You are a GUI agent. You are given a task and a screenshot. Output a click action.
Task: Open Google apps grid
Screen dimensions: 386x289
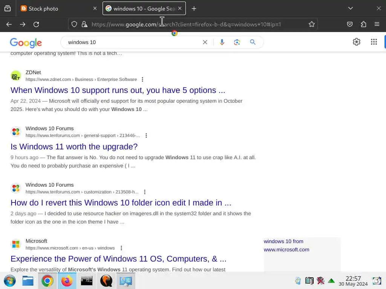pos(374,42)
